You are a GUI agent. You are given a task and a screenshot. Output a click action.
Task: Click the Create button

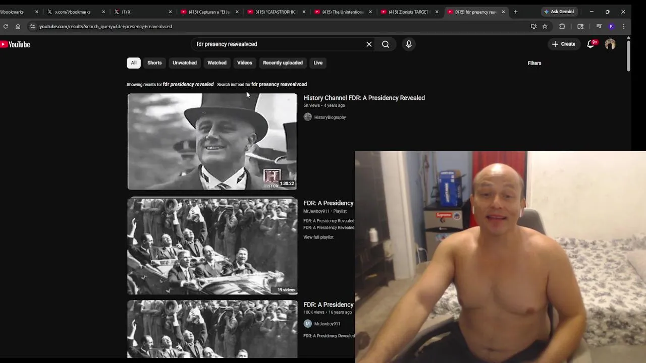(x=563, y=44)
